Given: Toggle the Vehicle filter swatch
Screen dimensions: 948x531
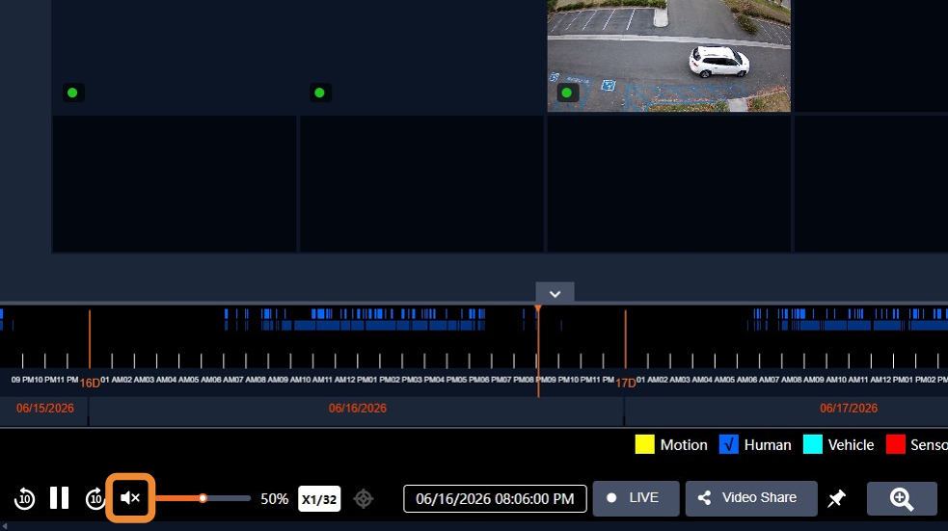Looking at the screenshot, I should click(813, 444).
